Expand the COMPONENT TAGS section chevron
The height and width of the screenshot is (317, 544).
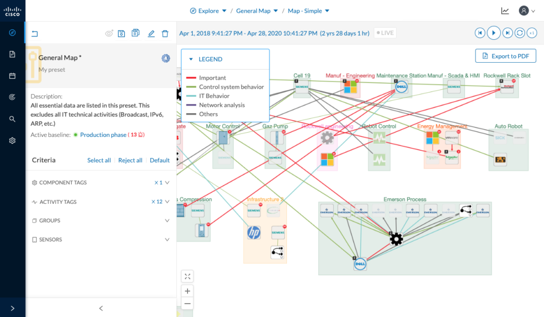pyautogui.click(x=167, y=183)
